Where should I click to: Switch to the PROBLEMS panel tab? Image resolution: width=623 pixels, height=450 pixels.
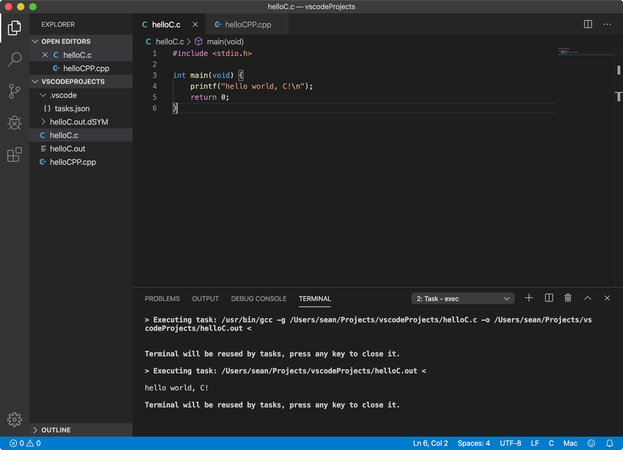pyautogui.click(x=162, y=299)
